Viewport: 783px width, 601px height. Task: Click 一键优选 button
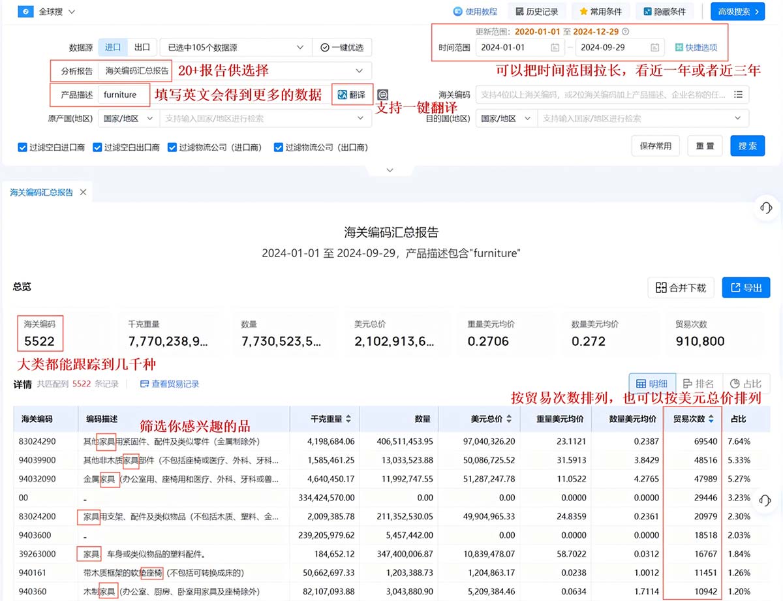pos(342,48)
